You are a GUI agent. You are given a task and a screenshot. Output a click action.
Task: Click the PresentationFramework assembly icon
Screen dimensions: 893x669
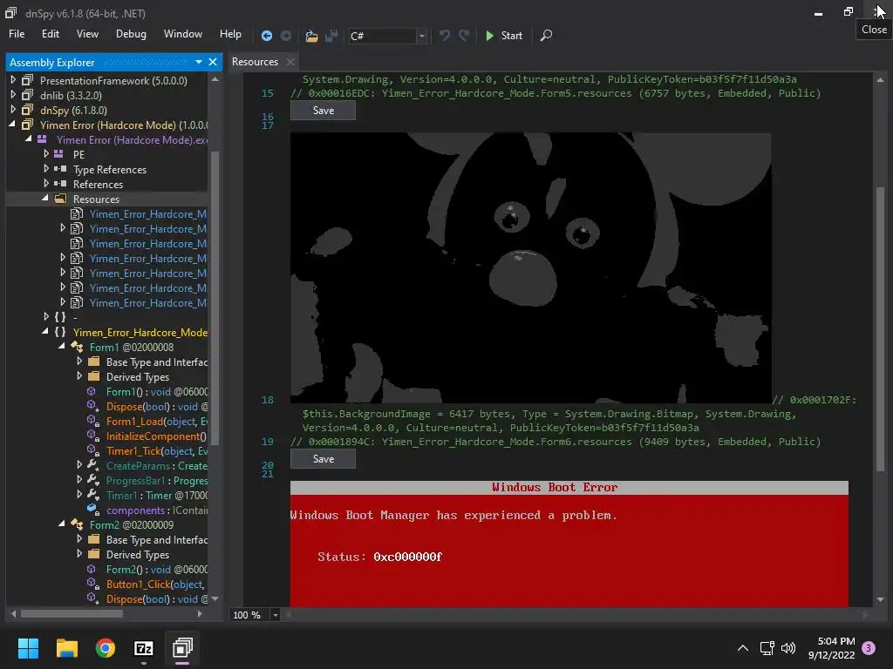[x=27, y=80]
